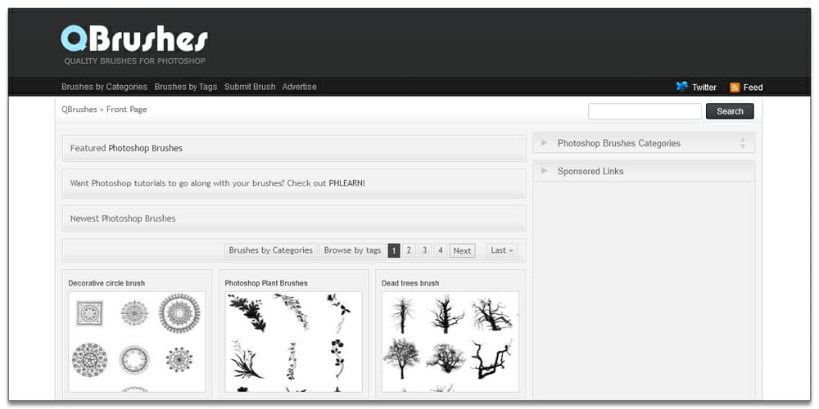Open Photoshop Plant Brushes title
819x409 pixels.
click(x=266, y=283)
